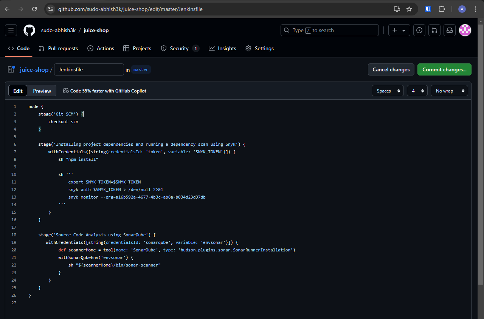This screenshot has height=319, width=484.
Task: Reload the page with the refresh icon
Action: pos(34,9)
